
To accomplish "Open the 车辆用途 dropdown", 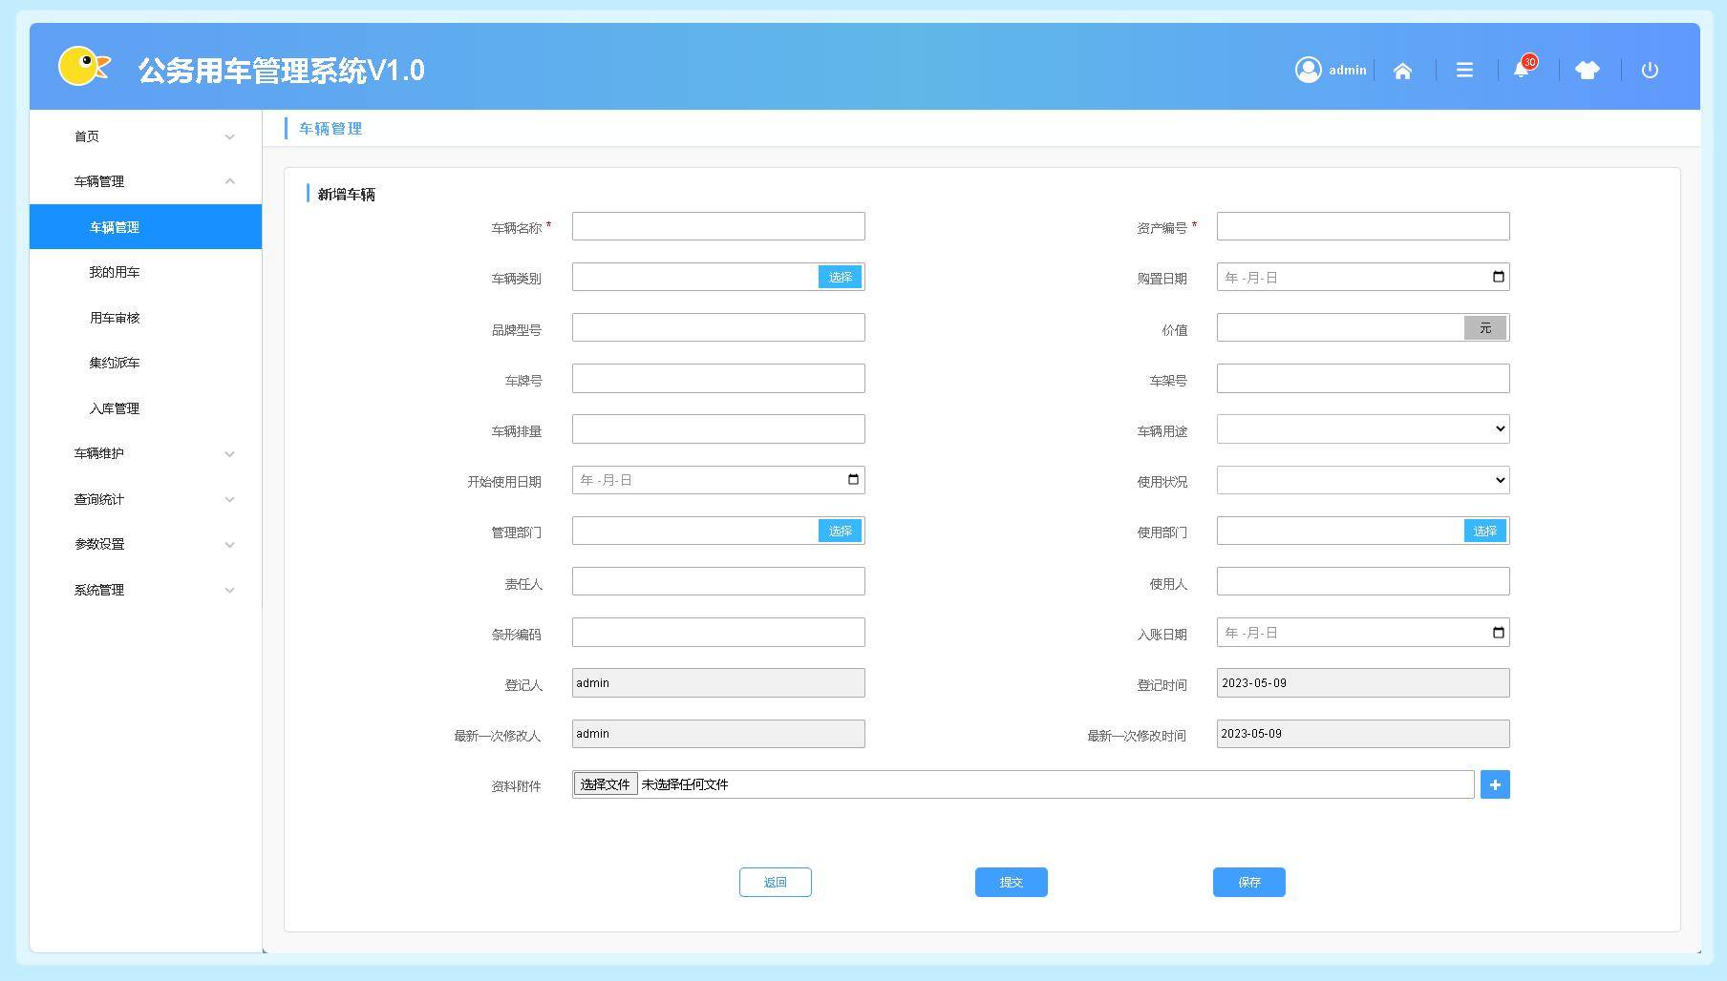I will [1362, 429].
